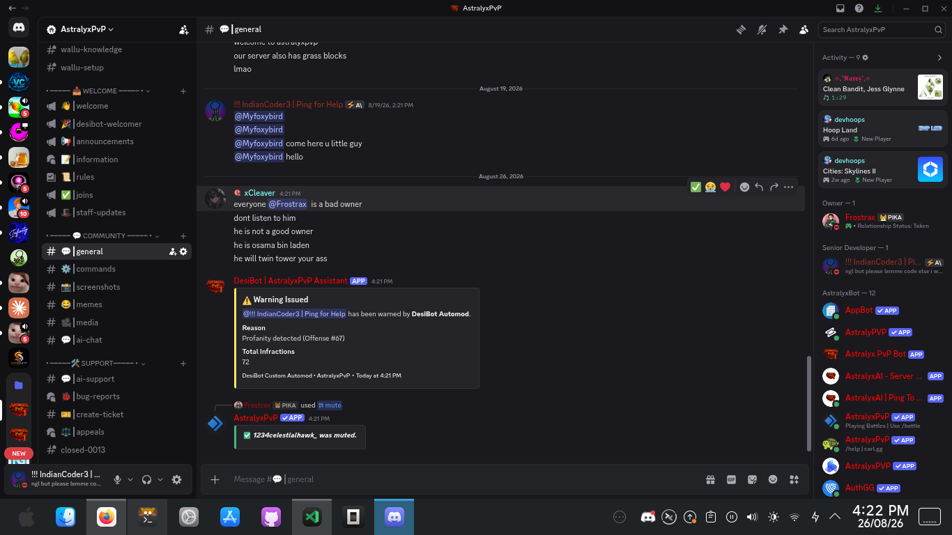Click the chat message scrollbar thumb
The image size is (952, 535).
(808, 403)
